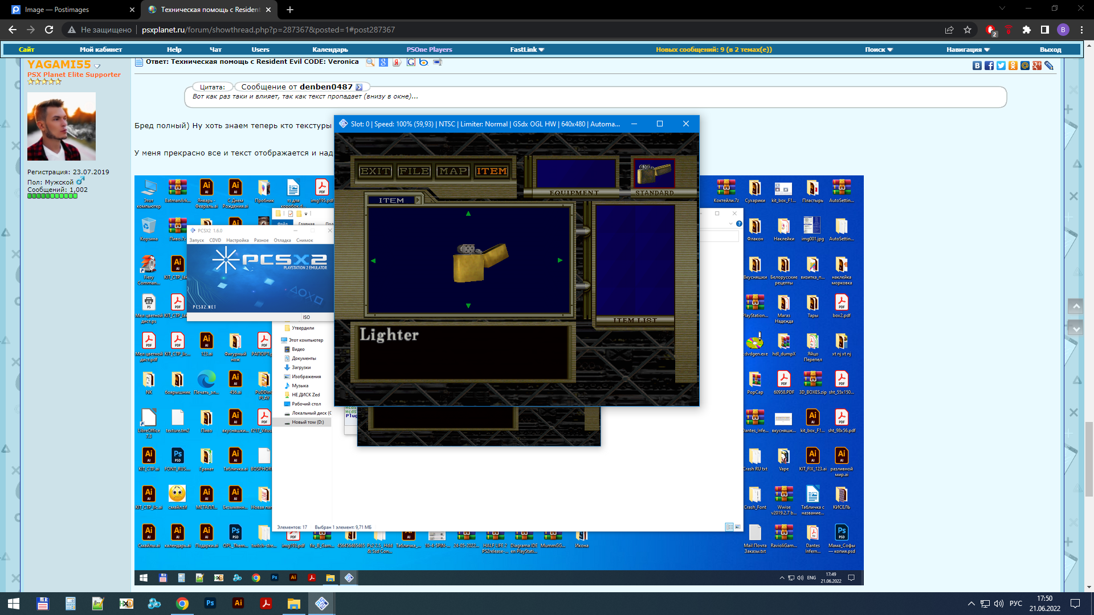Show hidden system tray icons
Image resolution: width=1094 pixels, height=615 pixels.
(x=971, y=604)
